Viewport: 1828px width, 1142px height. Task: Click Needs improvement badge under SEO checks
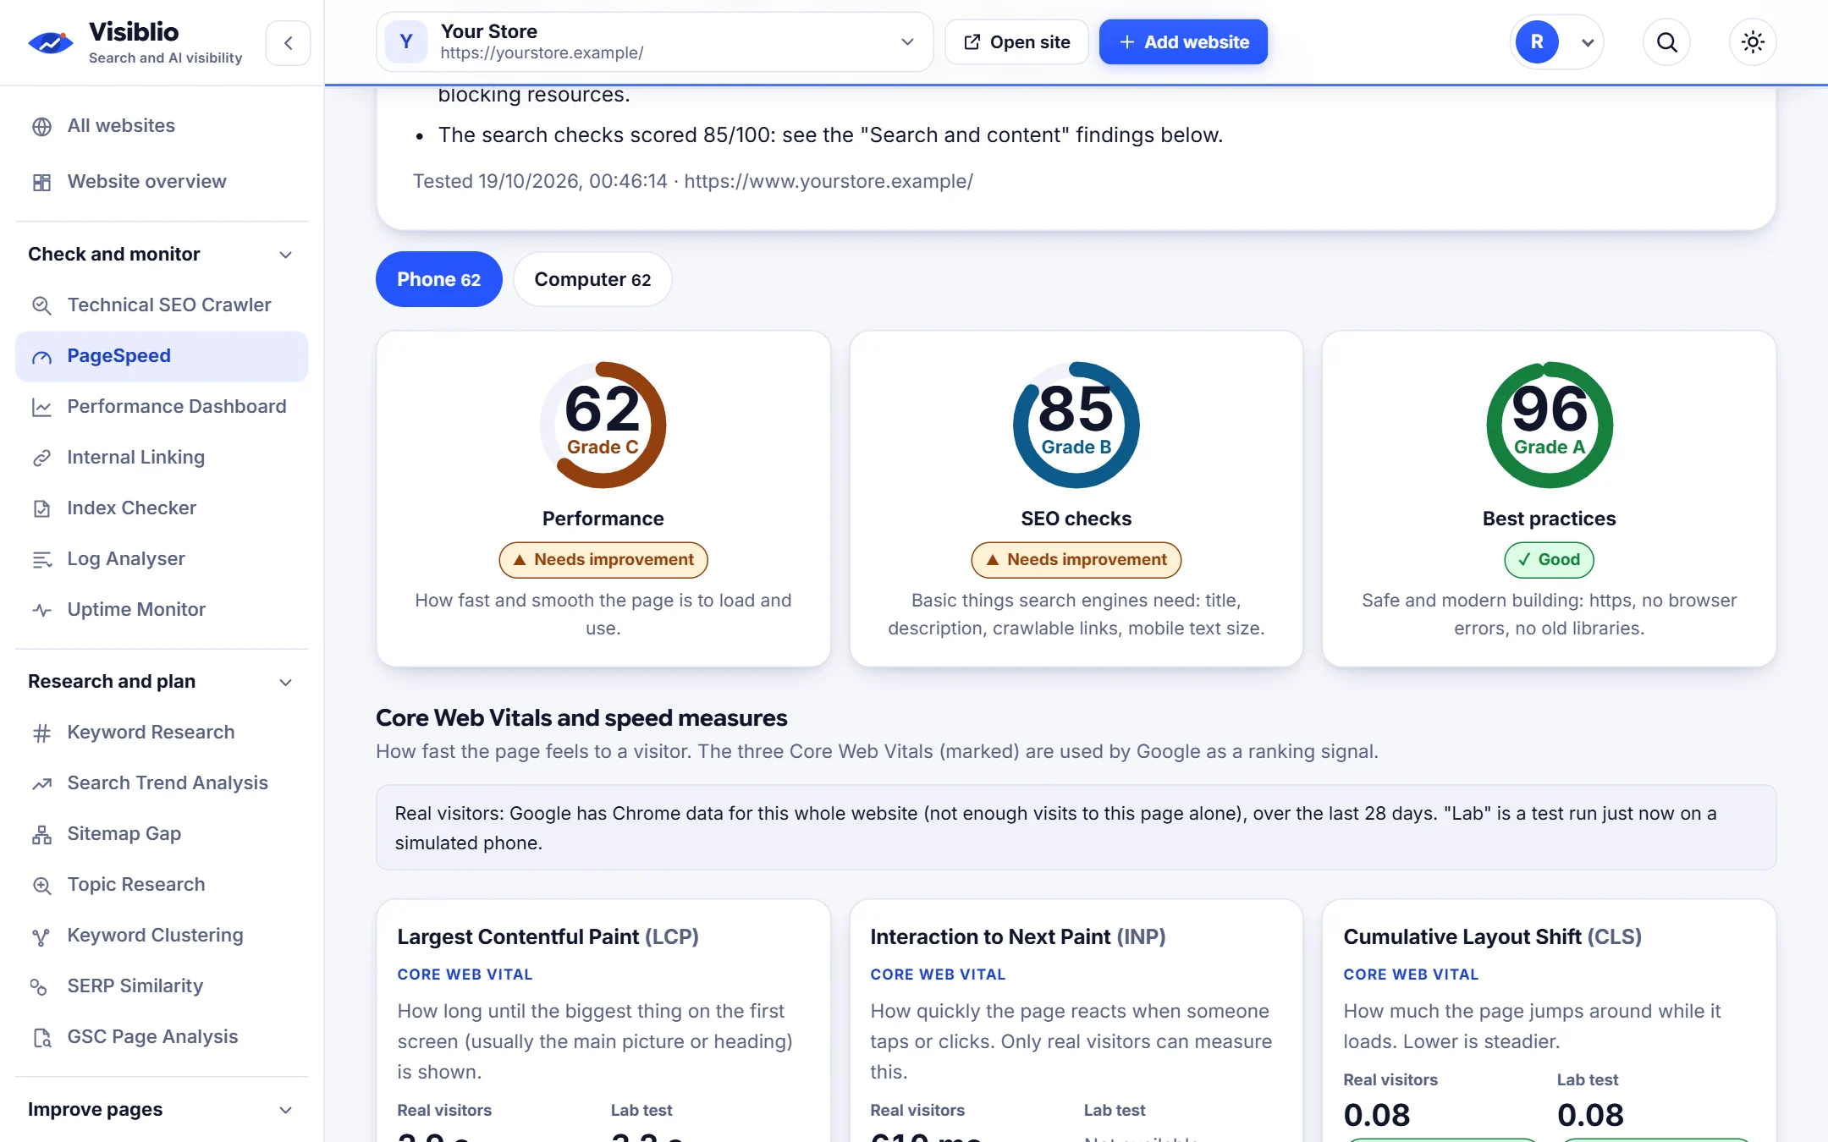coord(1076,560)
